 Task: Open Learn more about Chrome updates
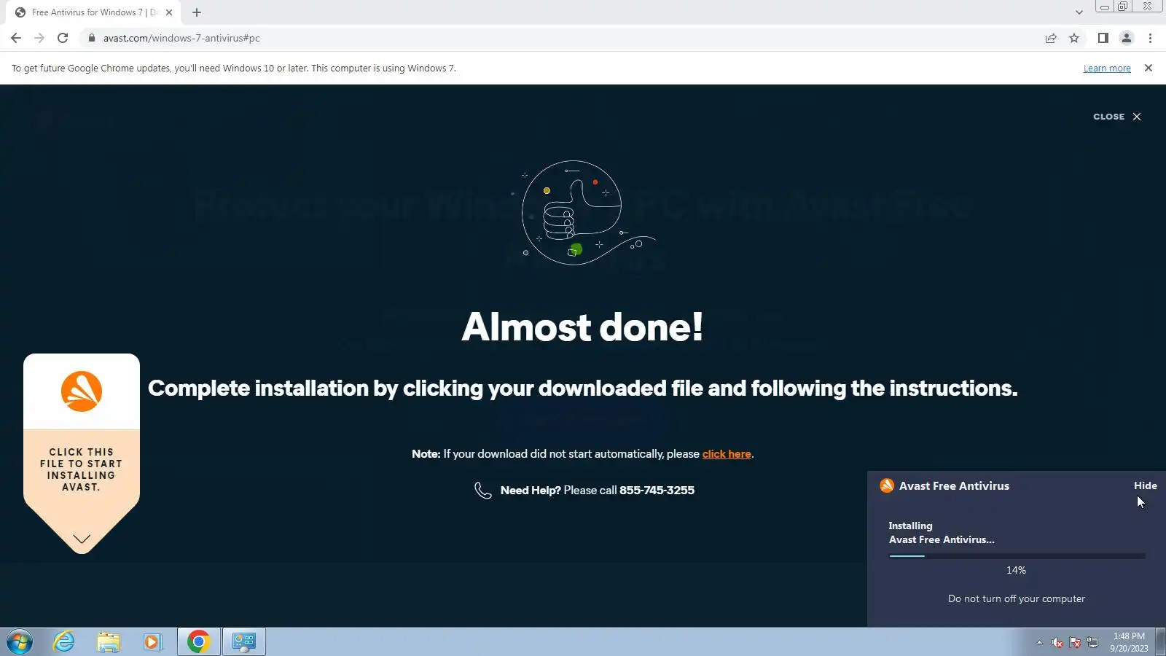(x=1107, y=69)
